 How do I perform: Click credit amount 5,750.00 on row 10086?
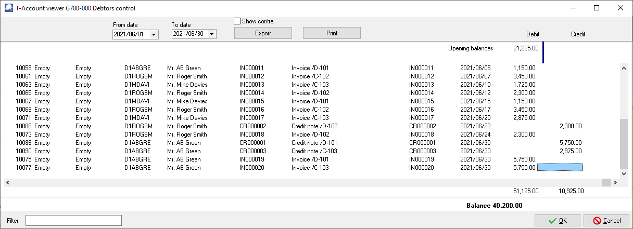571,143
